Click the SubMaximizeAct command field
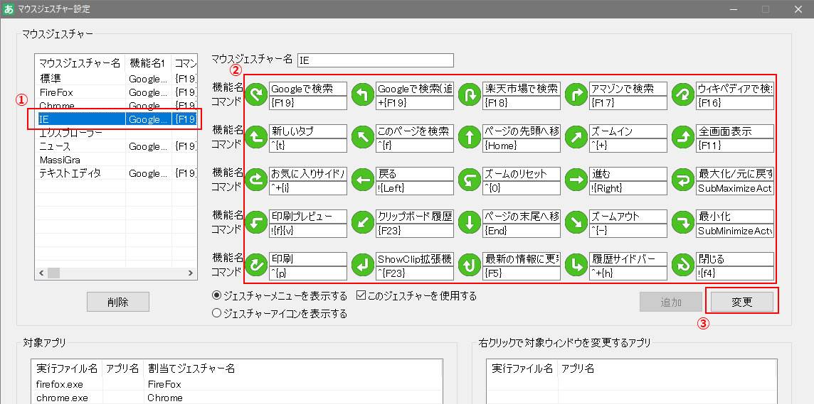 point(735,188)
